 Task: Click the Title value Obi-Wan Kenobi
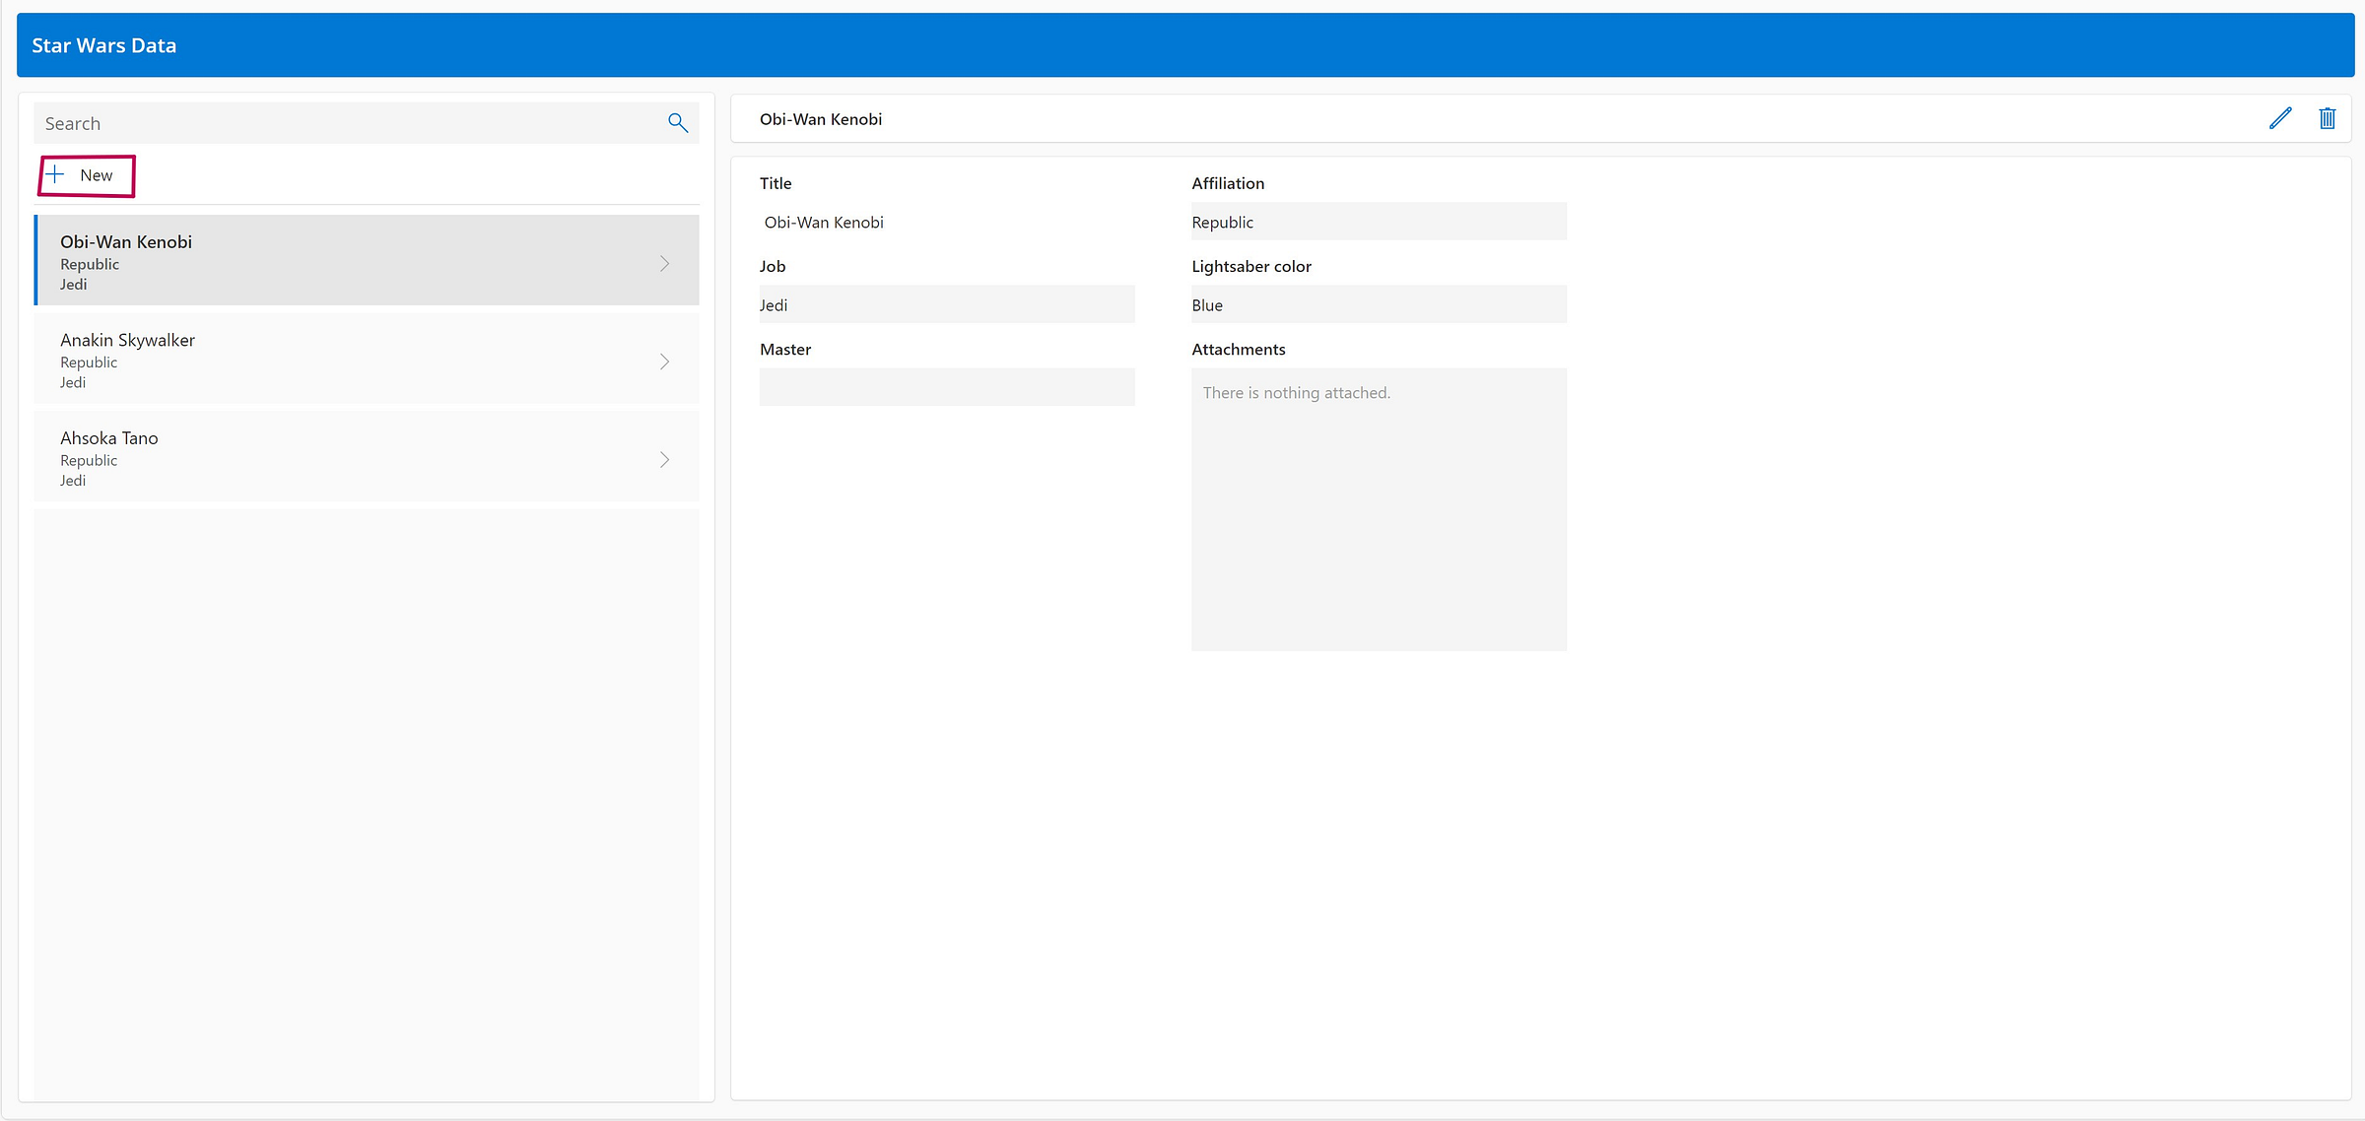pos(824,223)
